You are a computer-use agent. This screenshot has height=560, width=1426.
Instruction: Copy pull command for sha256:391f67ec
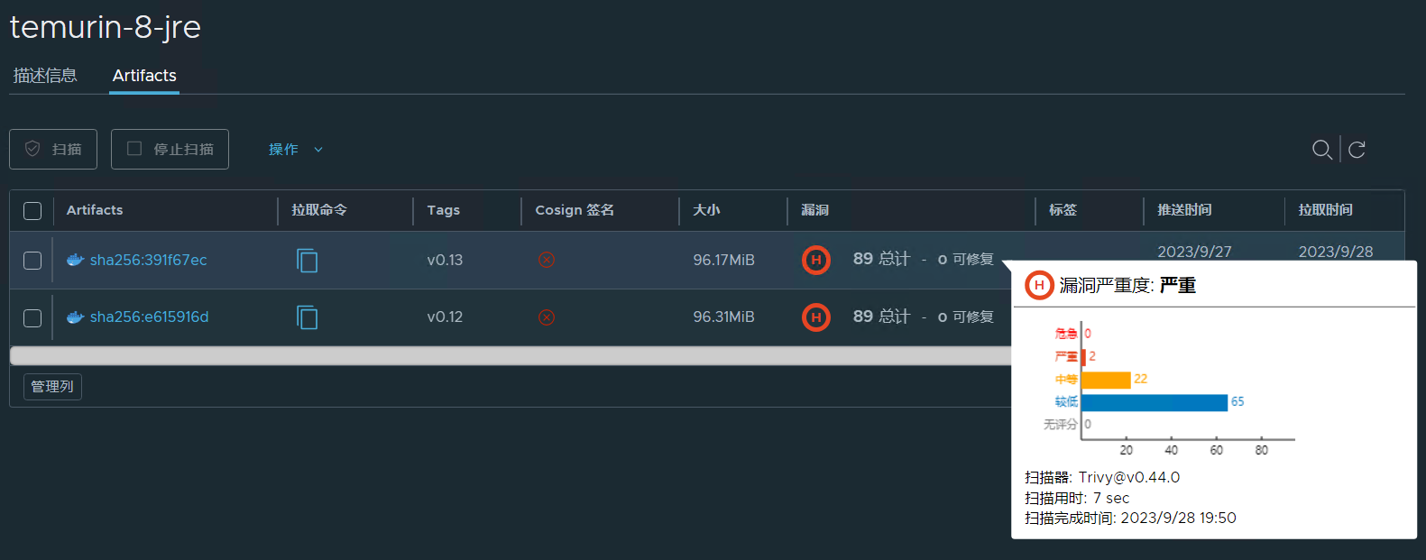pos(307,261)
